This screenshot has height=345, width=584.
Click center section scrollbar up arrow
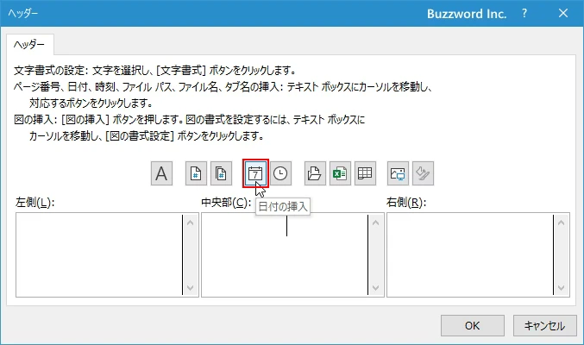376,223
